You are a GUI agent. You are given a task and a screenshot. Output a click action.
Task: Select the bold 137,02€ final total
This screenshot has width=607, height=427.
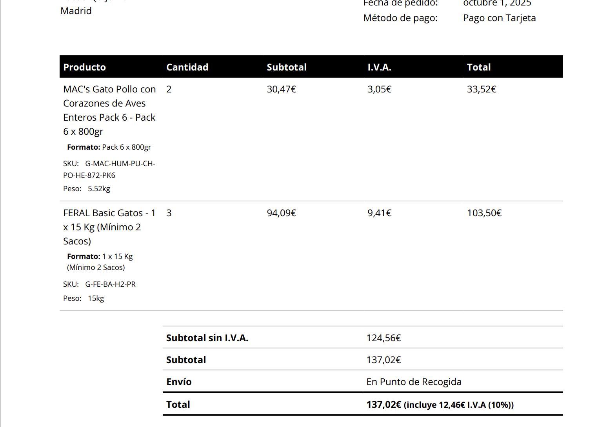pos(383,404)
